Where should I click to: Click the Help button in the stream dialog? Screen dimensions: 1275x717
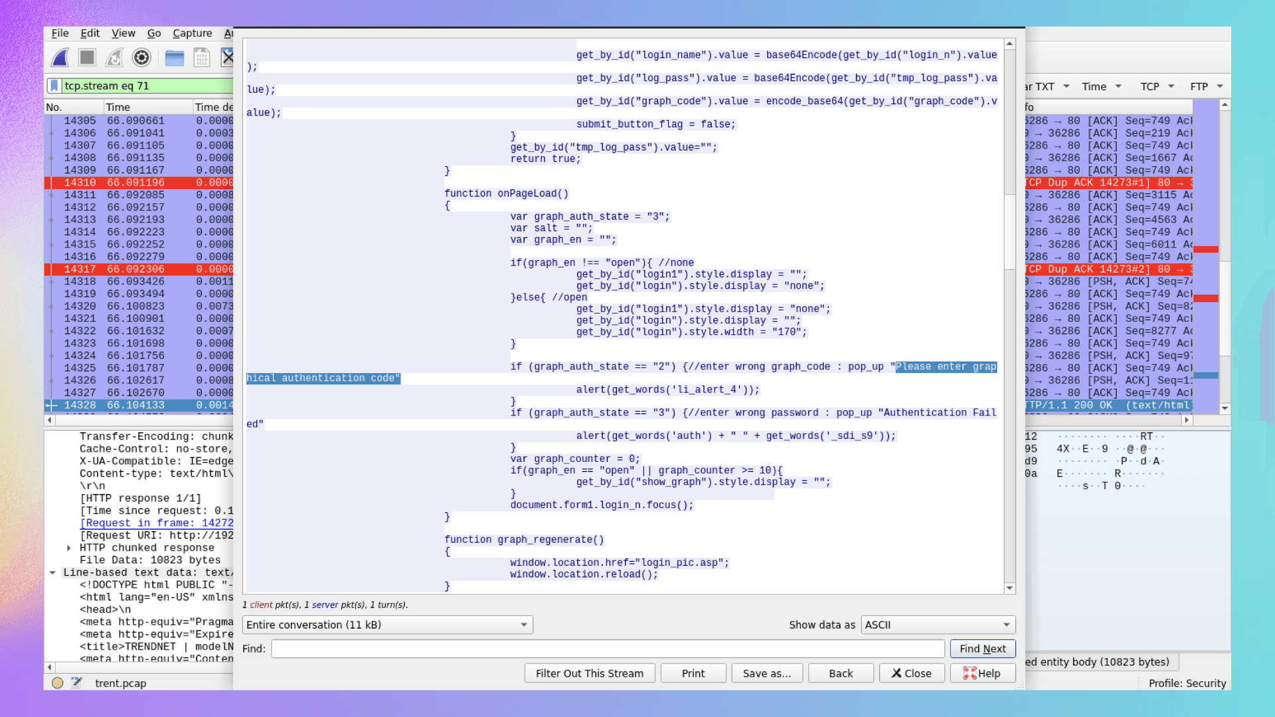pyautogui.click(x=982, y=673)
